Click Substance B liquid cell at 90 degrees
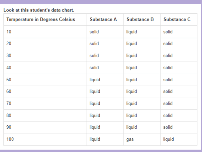The width and height of the screenshot is (202, 152). point(142,128)
